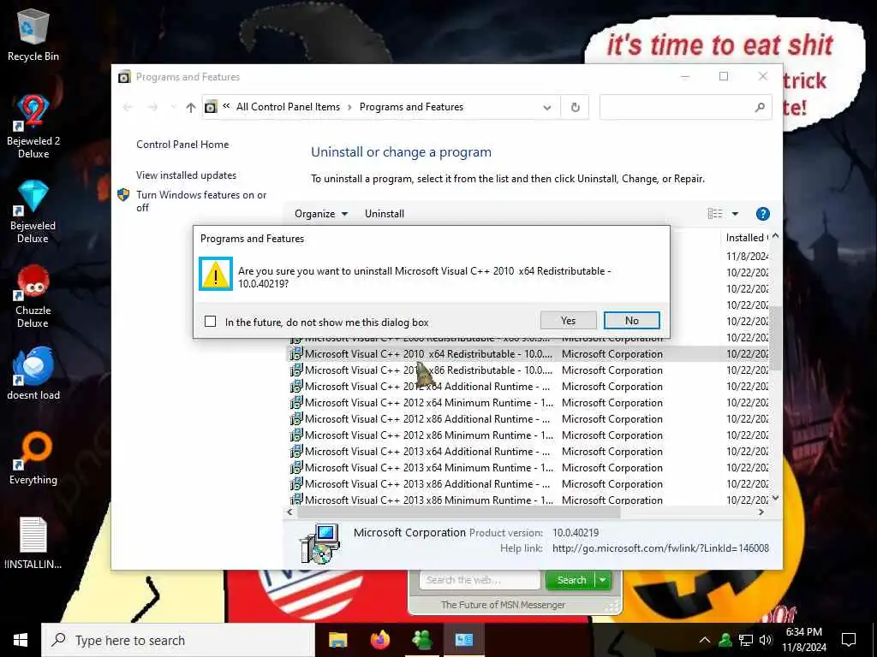
Task: Select Visual C++ 2012 x86 Minimum Runtime row
Action: (528, 435)
